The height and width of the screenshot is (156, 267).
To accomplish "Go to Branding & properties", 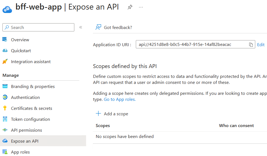I will [x=33, y=86].
